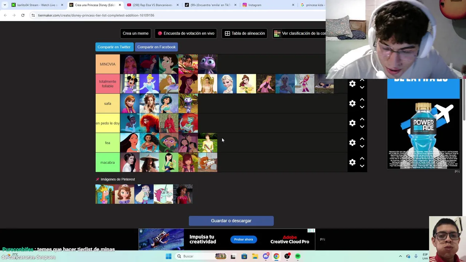Click the Powerade advertisement banner
This screenshot has width=466, height=262.
(423, 124)
